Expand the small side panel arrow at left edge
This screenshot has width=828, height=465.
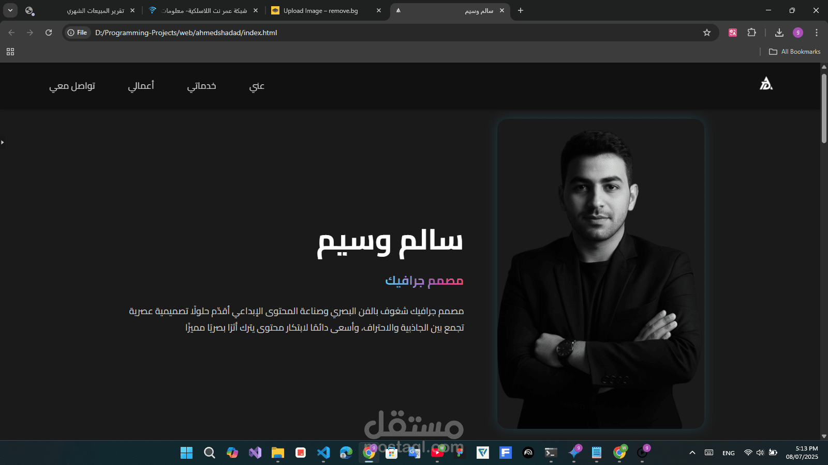pos(2,142)
